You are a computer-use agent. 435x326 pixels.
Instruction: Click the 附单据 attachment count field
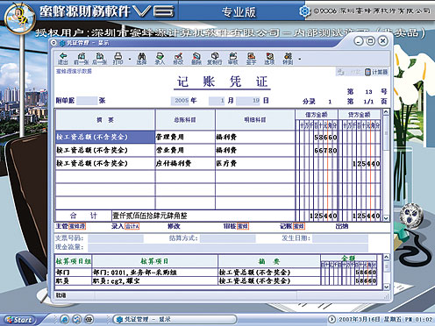click(87, 101)
